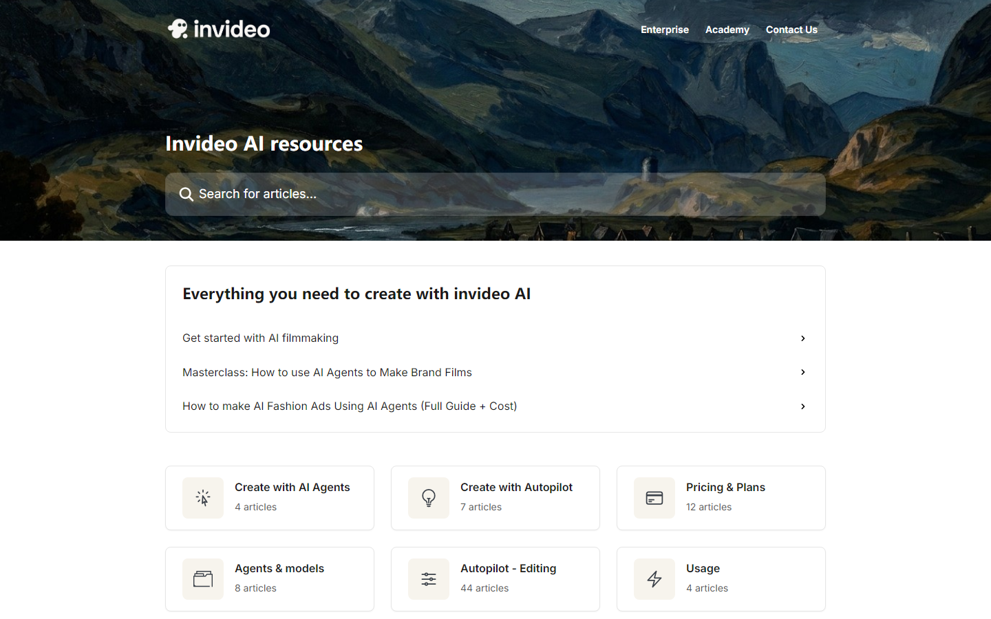Expand the Get started with AI filmmaking chevron
Screen dimensions: 991x619
(802, 338)
